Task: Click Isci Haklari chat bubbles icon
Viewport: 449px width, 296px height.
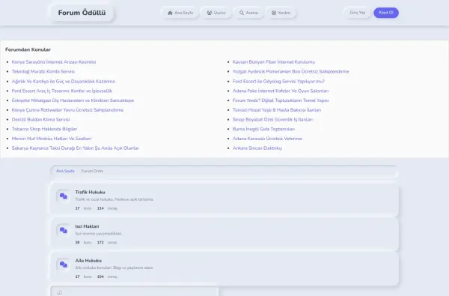Action: (64, 231)
